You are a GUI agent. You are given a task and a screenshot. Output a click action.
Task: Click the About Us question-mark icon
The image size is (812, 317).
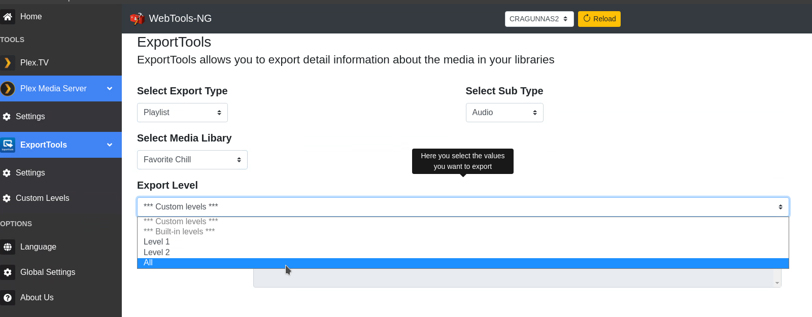point(8,298)
